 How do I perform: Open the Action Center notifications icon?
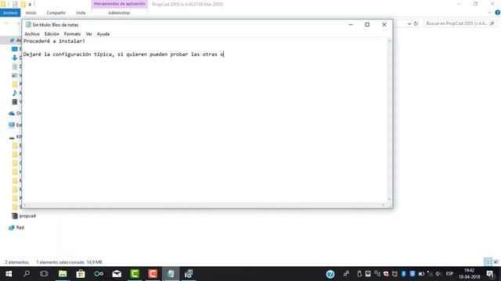[491, 274]
